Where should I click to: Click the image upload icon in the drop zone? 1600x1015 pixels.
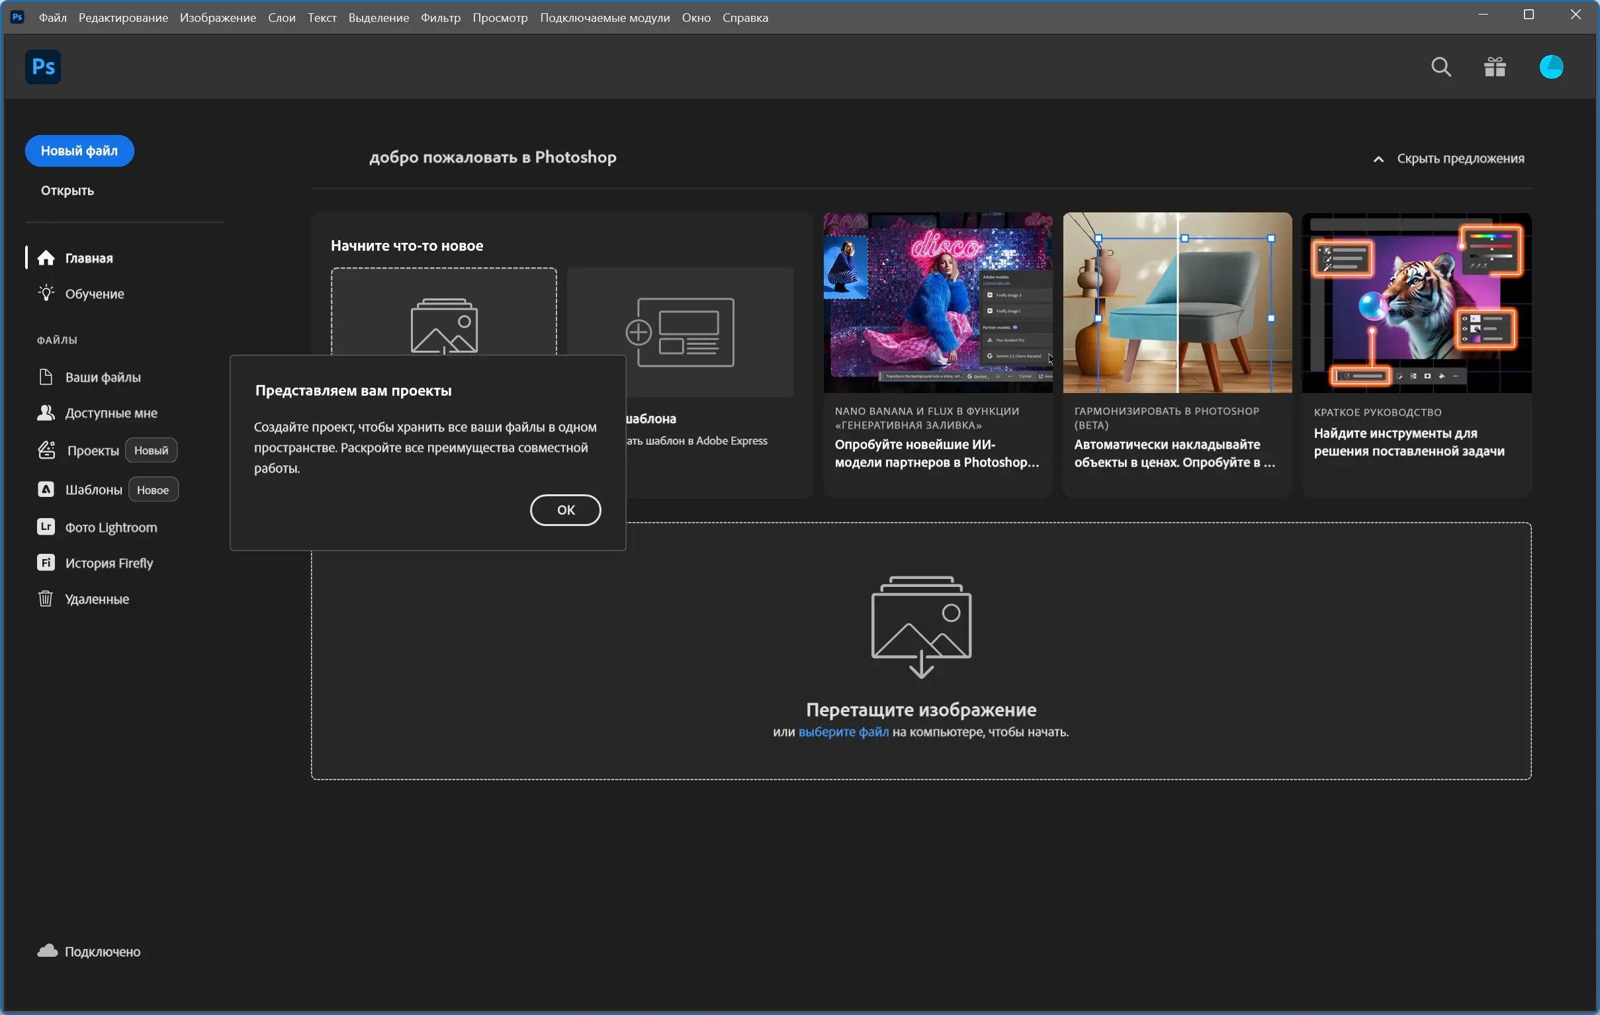pos(921,627)
